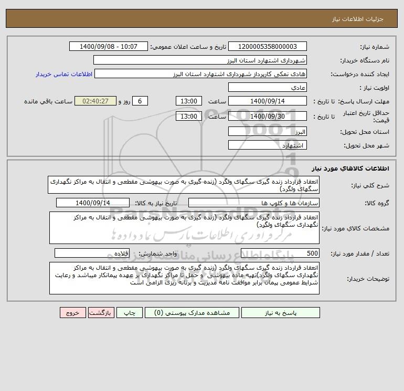The height and width of the screenshot is (391, 404).
Task: Click the 'استان محل تحویل:' label
Action: click(x=365, y=132)
